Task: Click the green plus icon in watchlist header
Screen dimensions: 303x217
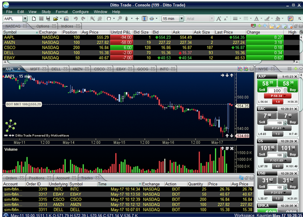Action: tap(259, 26)
